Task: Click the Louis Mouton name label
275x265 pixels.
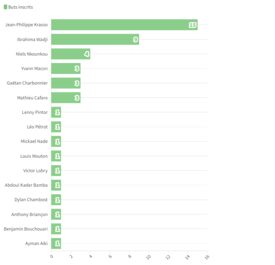Action: pos(34,156)
